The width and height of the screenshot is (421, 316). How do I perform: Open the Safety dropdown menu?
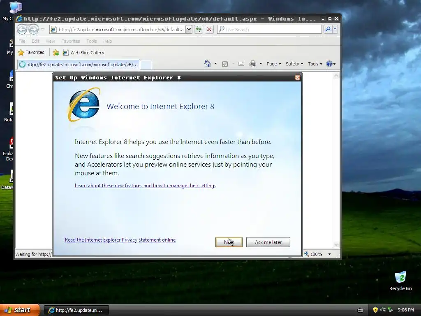(x=294, y=64)
